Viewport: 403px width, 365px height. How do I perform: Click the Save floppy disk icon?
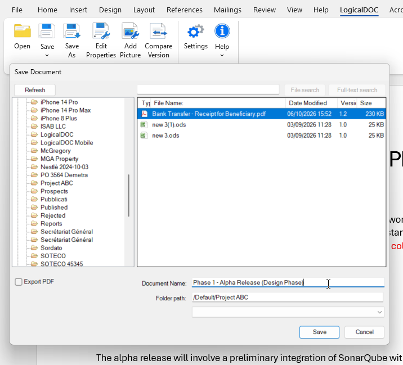(47, 31)
